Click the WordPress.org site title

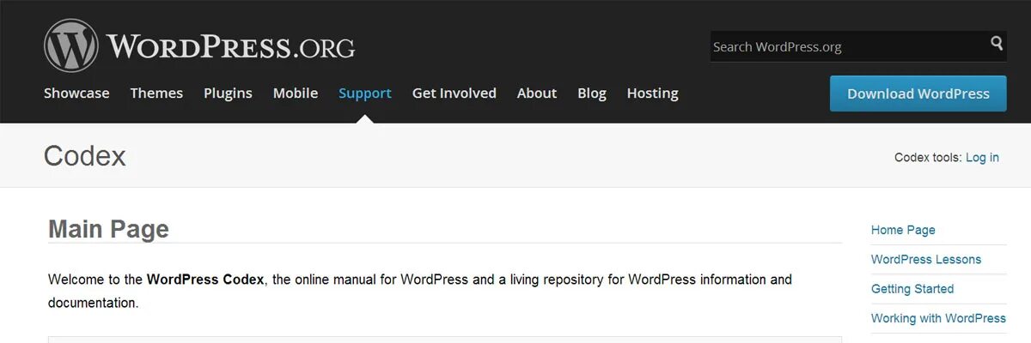230,46
